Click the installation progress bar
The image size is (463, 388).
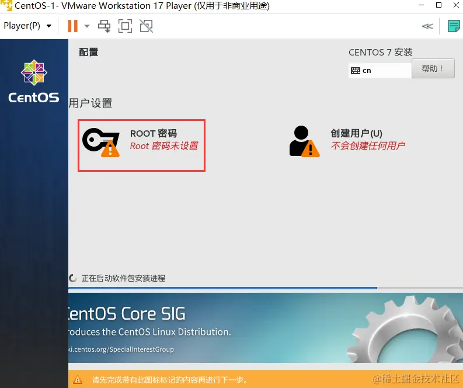tap(266, 288)
